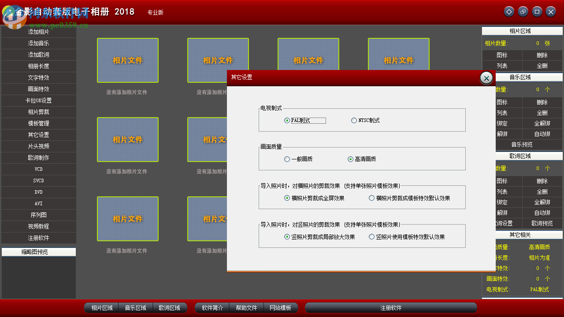Click the 相片为准 value in 其它相关
This screenshot has width=564, height=317.
click(x=539, y=258)
